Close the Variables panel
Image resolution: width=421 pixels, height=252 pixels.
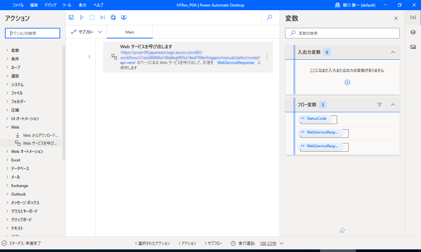(x=396, y=18)
